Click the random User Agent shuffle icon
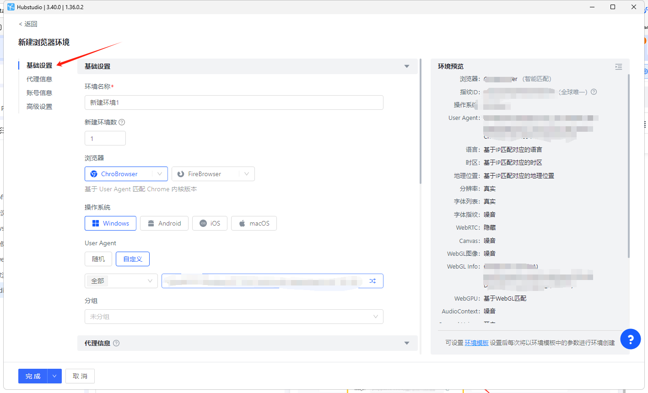This screenshot has height=393, width=648. 373,281
